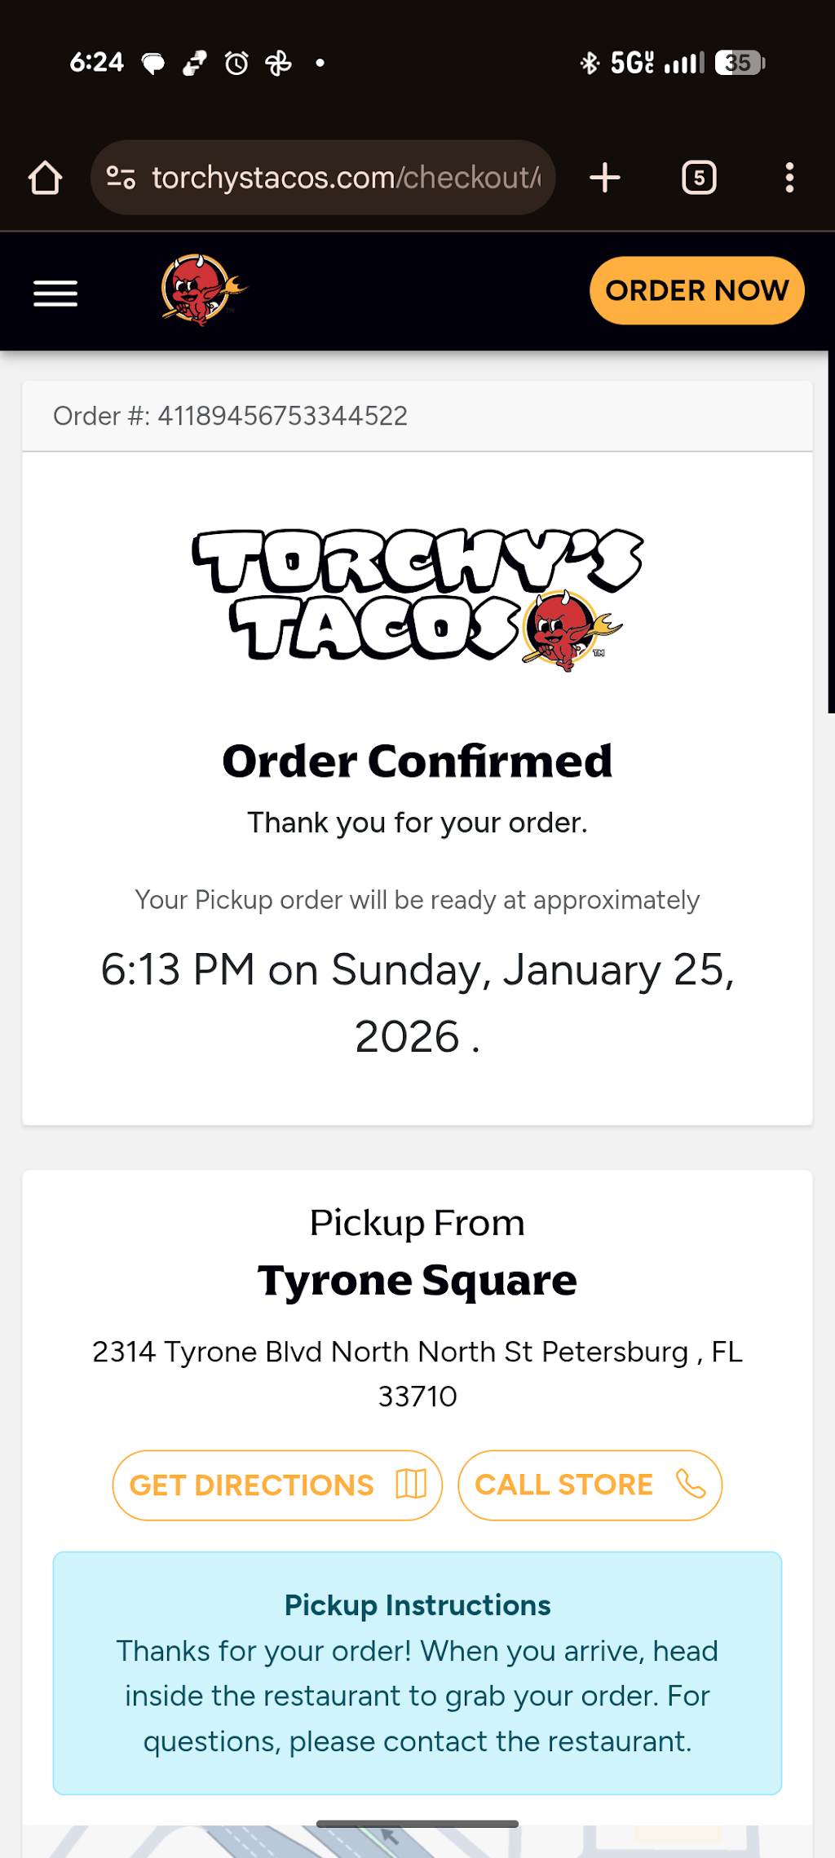Open browser three-dot overflow menu
The image size is (835, 1858).
789,178
